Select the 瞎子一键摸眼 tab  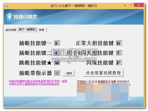(x=27, y=30)
